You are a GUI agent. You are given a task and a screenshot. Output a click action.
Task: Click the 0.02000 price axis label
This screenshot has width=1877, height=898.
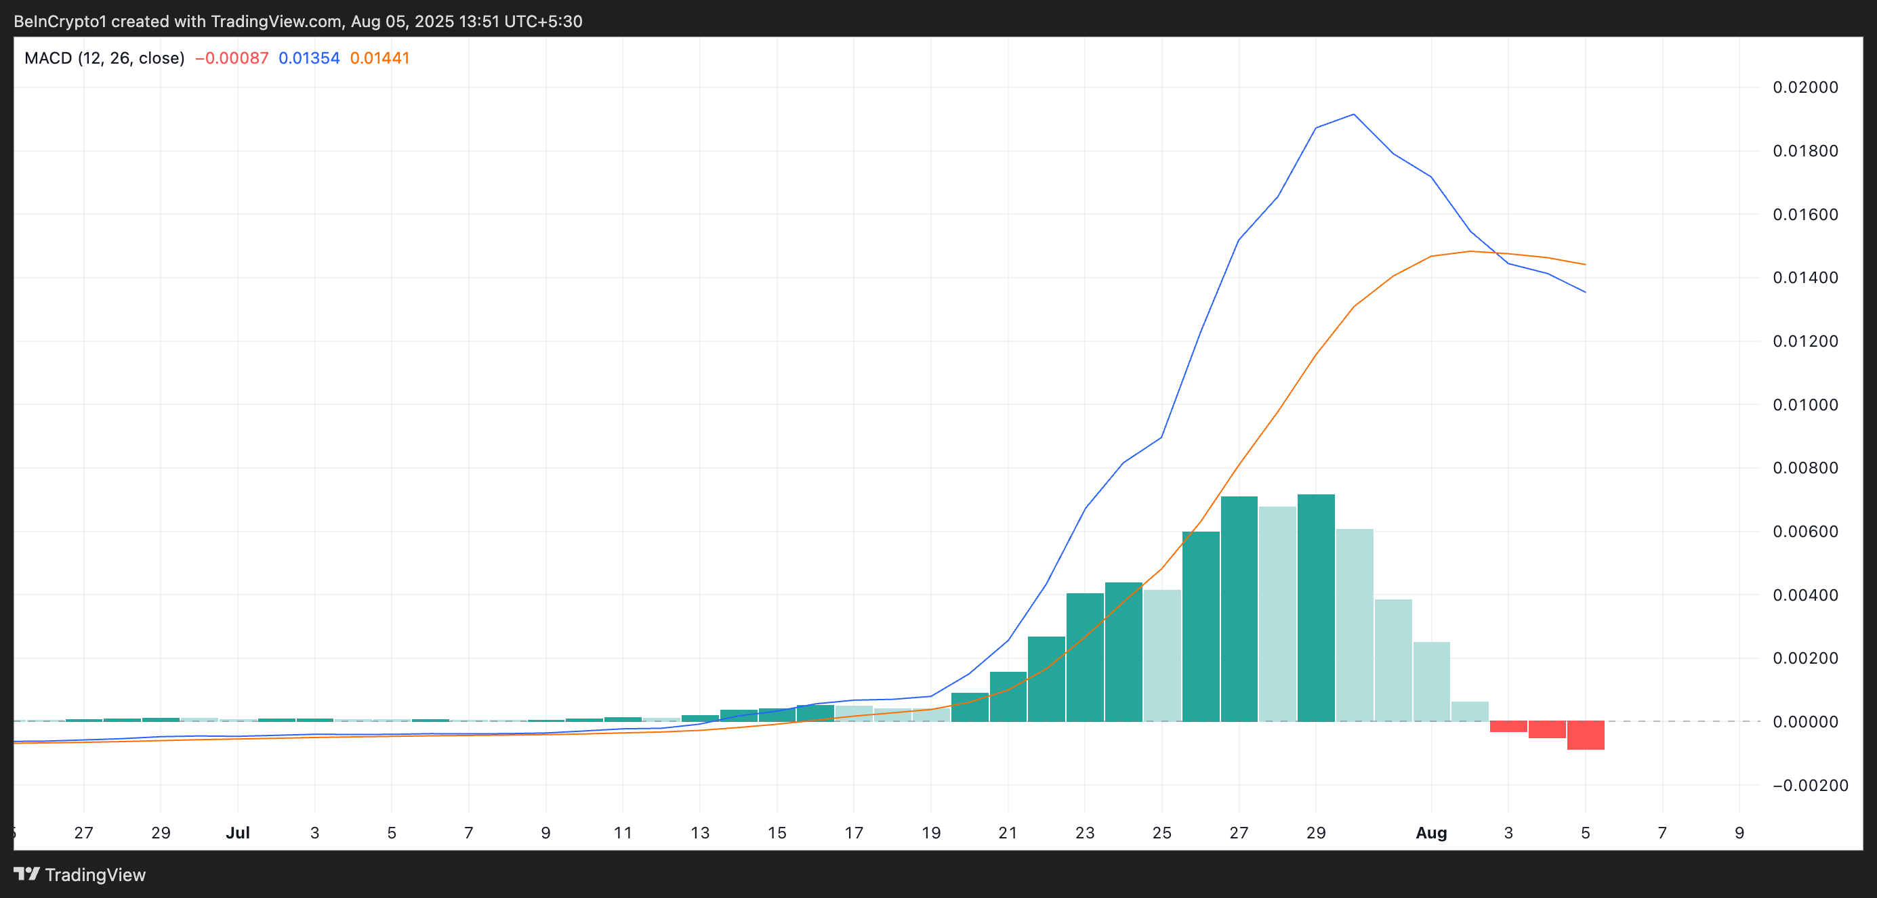point(1805,87)
